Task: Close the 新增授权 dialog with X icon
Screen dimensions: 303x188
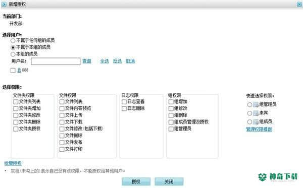Action: [299, 4]
